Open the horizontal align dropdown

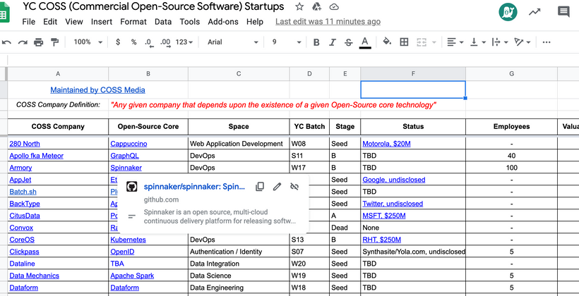455,42
